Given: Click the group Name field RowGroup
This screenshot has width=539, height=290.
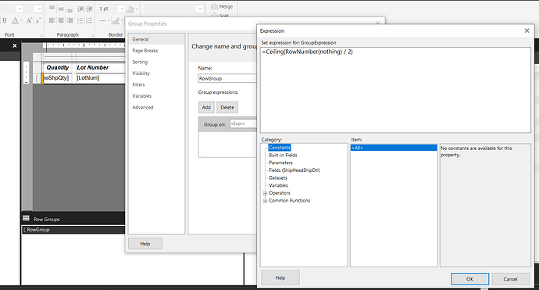Looking at the screenshot, I should click(x=227, y=78).
